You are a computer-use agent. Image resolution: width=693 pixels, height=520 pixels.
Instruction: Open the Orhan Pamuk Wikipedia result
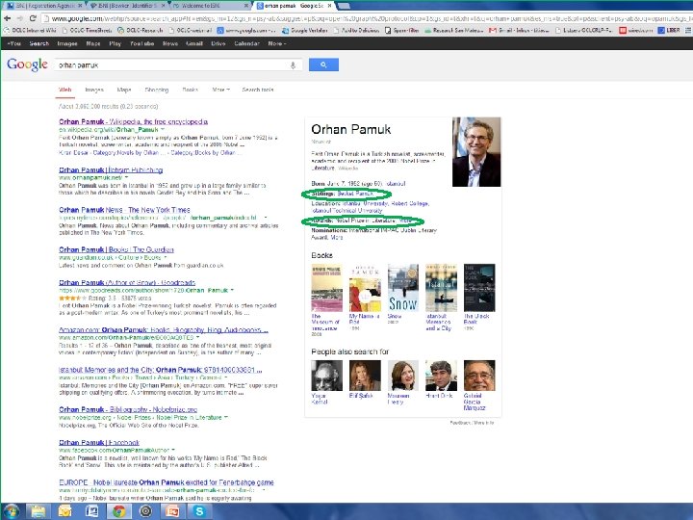(x=133, y=121)
